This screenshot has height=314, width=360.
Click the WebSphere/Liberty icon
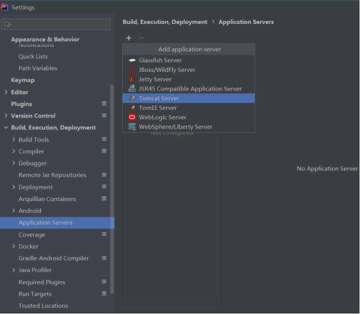pyautogui.click(x=132, y=127)
